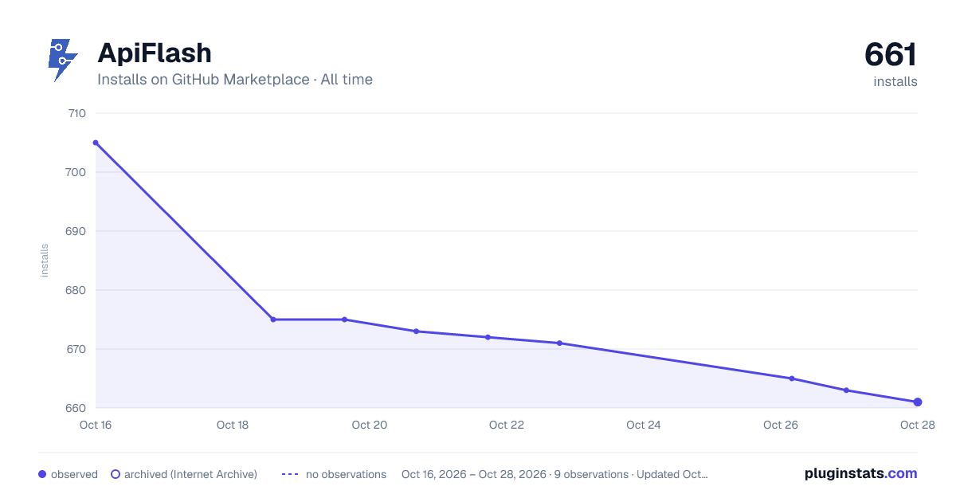The width and height of the screenshot is (956, 502).
Task: Click the 'archived (Internet Archive)' legend label
Action: [x=190, y=474]
